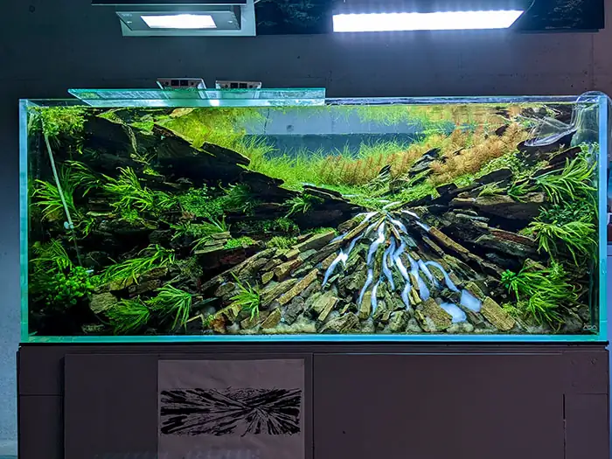Click the glass cover shelf above tank
Viewport: 612px width, 459px height.
197,97
